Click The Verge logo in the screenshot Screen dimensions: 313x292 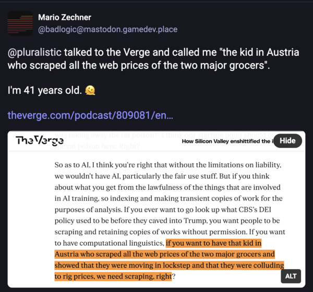pyautogui.click(x=40, y=141)
